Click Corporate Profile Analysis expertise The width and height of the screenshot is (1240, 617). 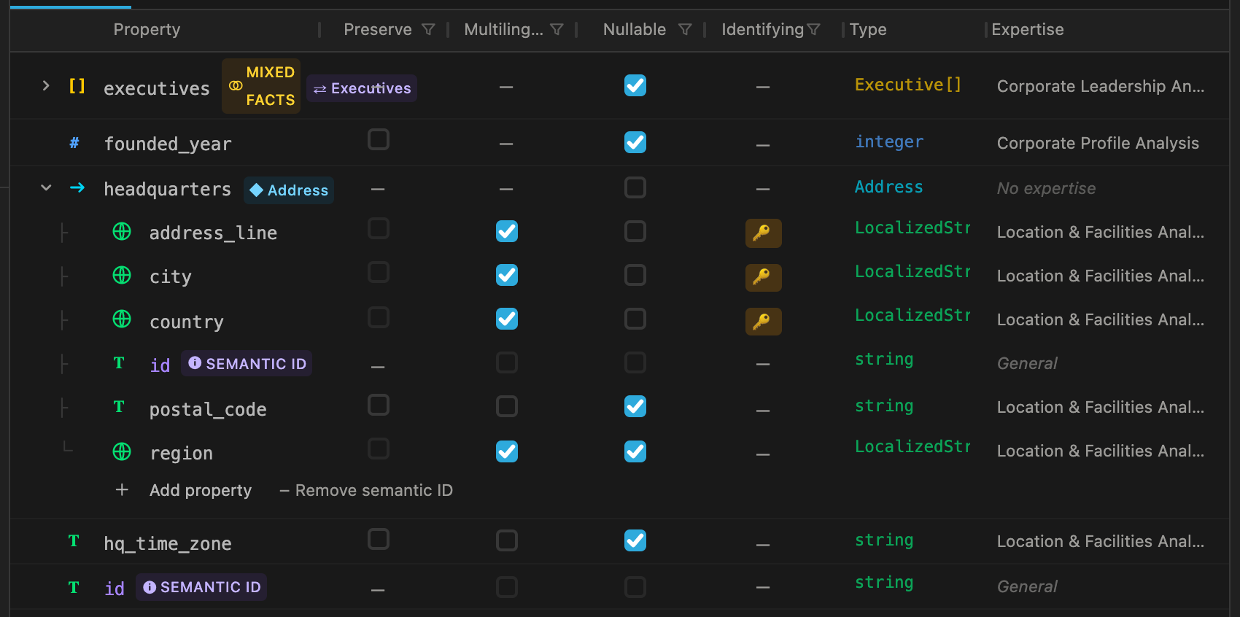click(x=1098, y=143)
